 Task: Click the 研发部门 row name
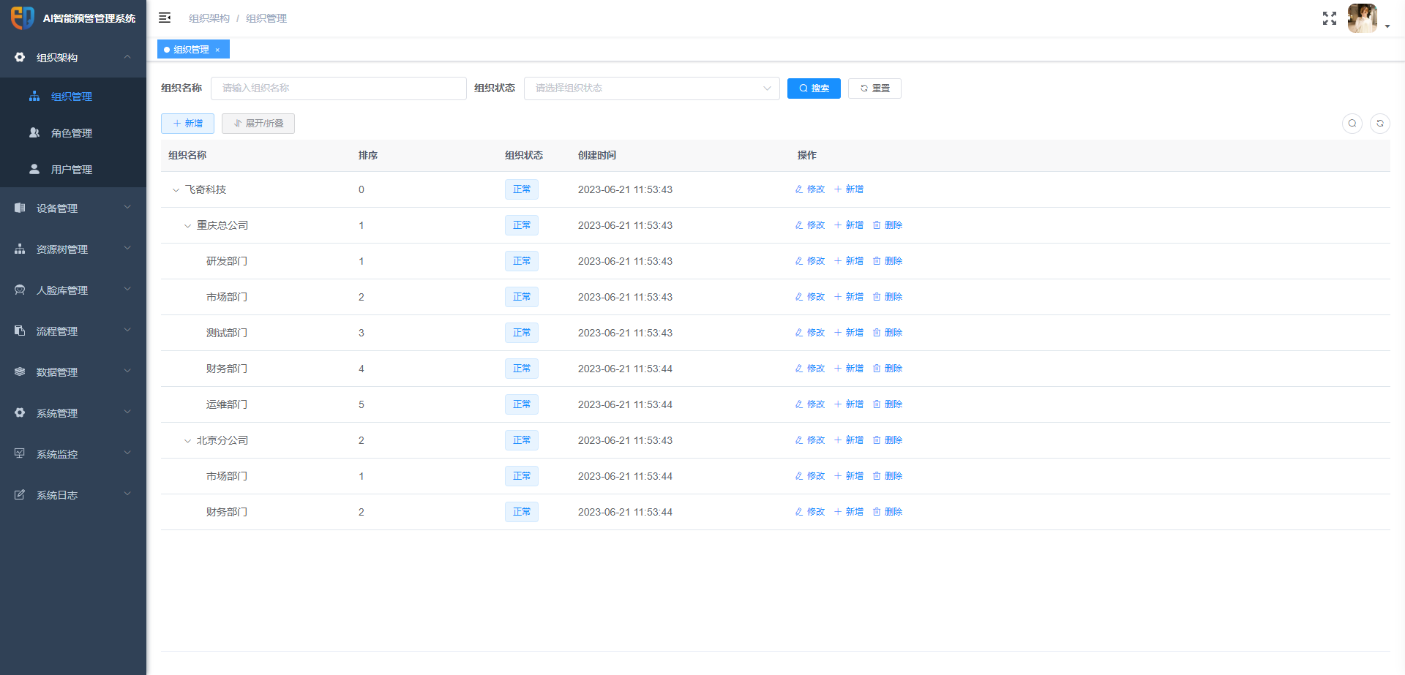point(227,262)
